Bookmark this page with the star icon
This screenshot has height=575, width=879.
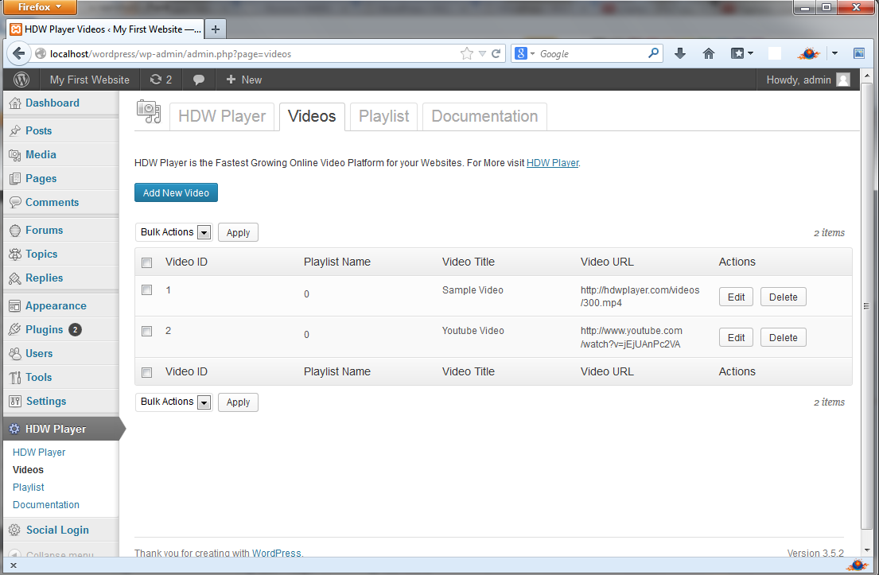(x=466, y=54)
